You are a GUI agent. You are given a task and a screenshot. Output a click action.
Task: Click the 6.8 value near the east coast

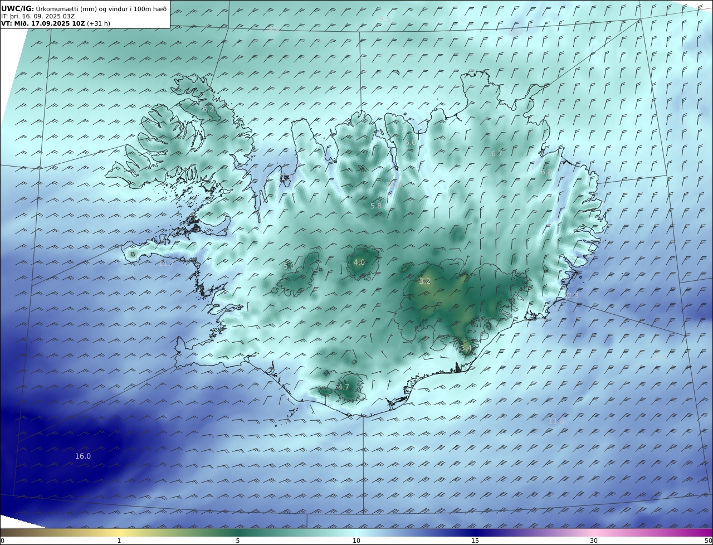[546, 172]
